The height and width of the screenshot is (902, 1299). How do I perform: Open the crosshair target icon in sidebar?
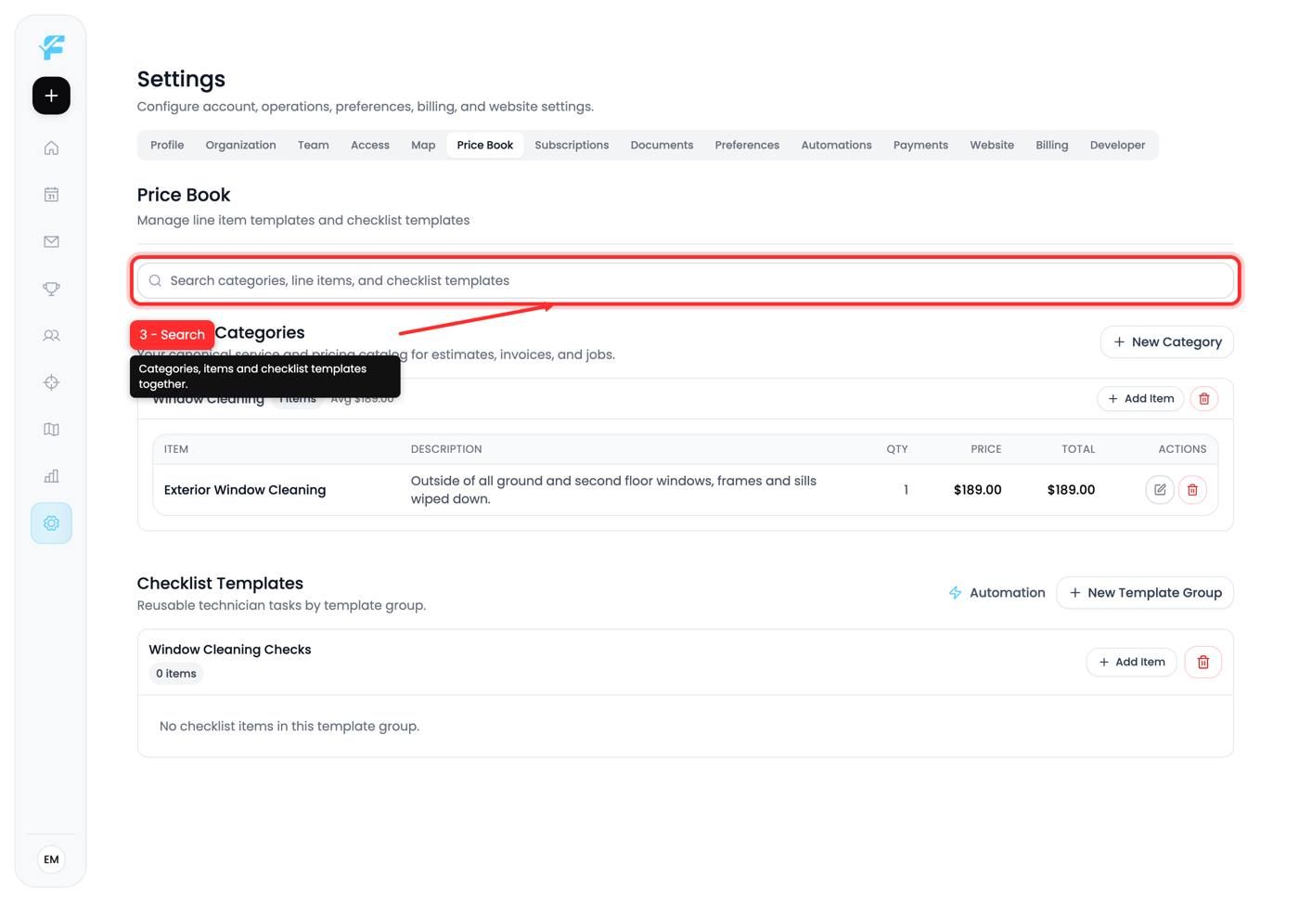tap(51, 382)
